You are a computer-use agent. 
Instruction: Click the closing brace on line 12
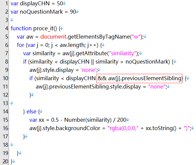click(30, 95)
